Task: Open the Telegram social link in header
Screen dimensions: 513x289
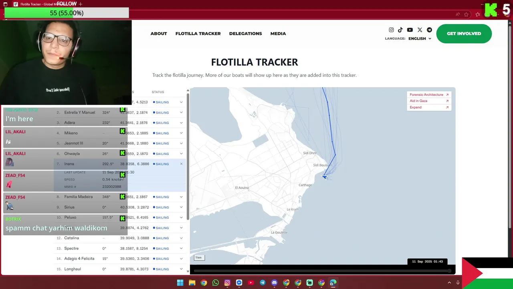Action: tap(429, 30)
